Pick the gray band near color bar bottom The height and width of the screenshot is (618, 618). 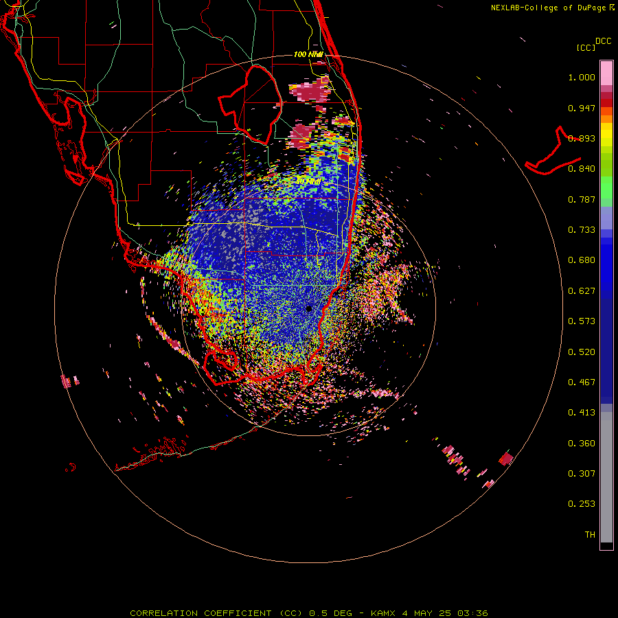click(606, 477)
